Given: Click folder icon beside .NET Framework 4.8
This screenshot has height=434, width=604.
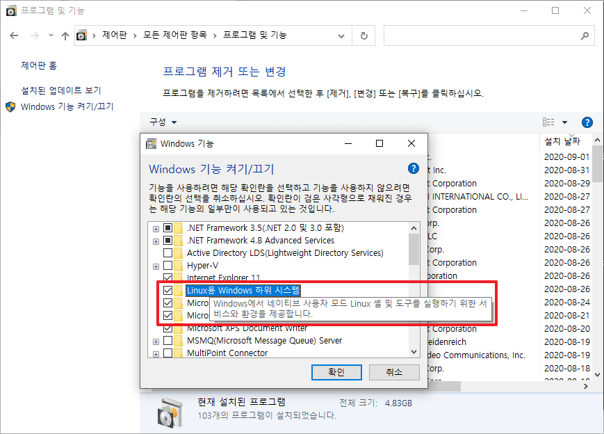Looking at the screenshot, I should point(179,241).
